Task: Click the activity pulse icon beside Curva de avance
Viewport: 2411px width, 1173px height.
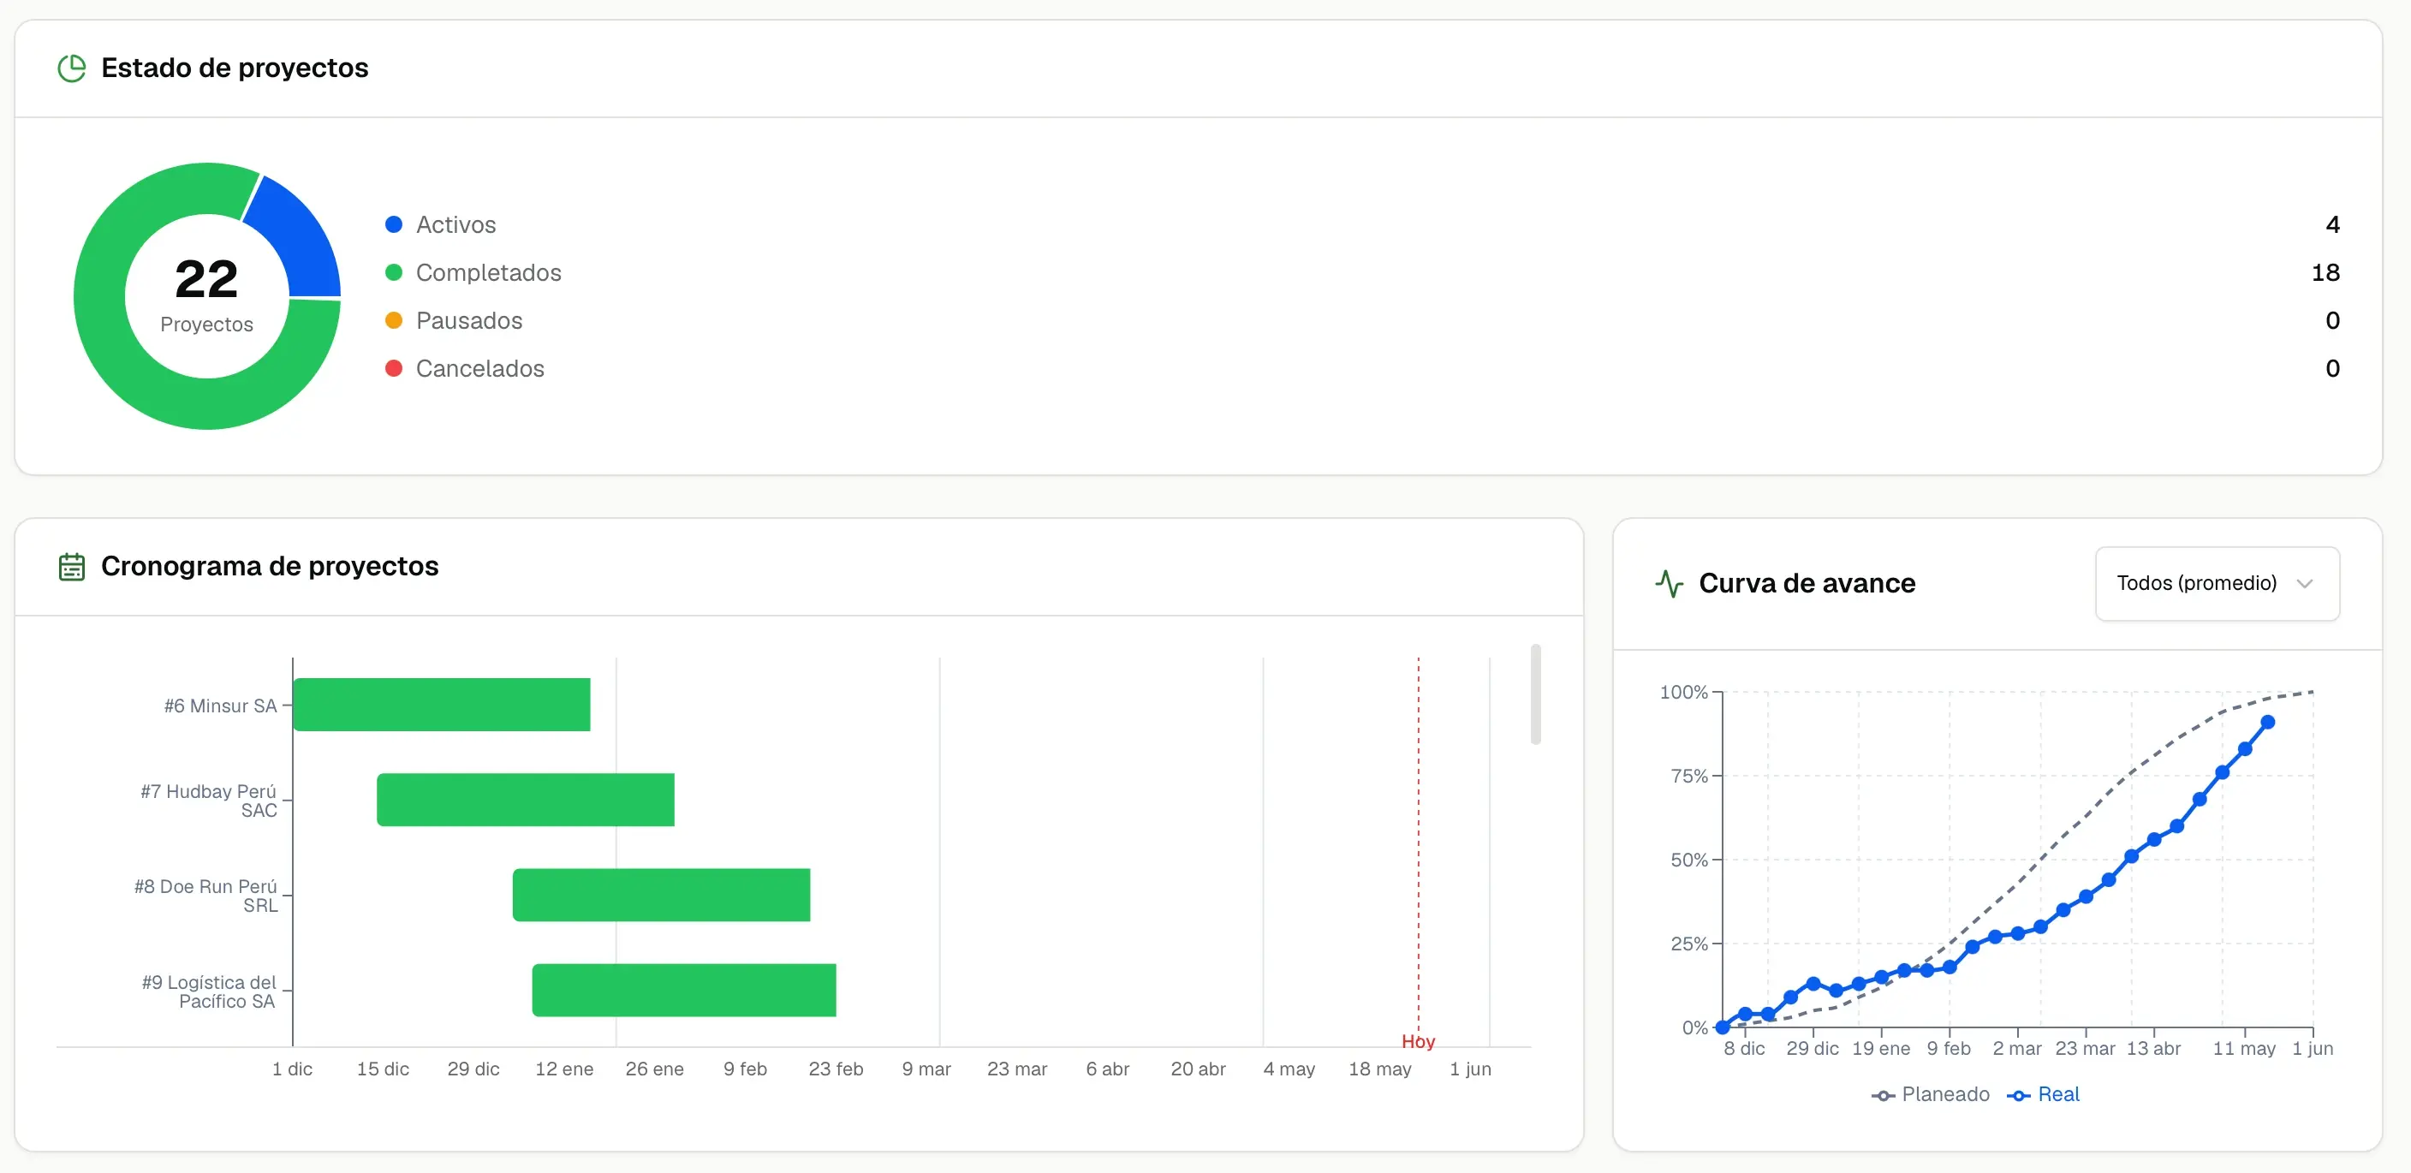Action: (x=1669, y=583)
